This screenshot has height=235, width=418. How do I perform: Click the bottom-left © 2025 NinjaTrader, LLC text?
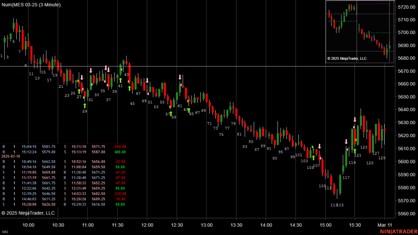tap(28, 213)
